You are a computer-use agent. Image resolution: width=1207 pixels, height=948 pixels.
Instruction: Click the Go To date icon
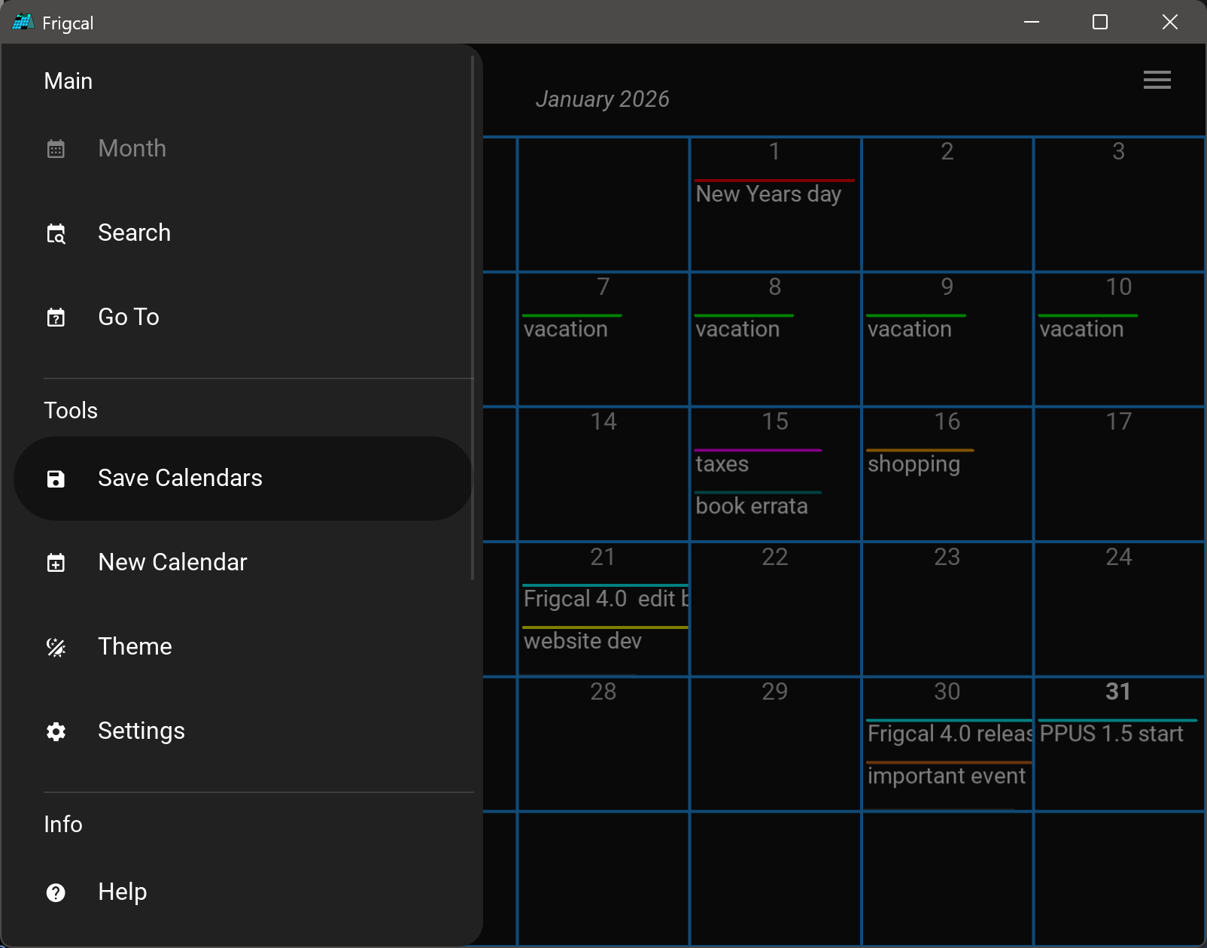pyautogui.click(x=56, y=318)
